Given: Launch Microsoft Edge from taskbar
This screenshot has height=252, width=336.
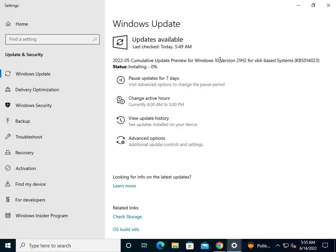Looking at the screenshot, I should (x=160, y=245).
